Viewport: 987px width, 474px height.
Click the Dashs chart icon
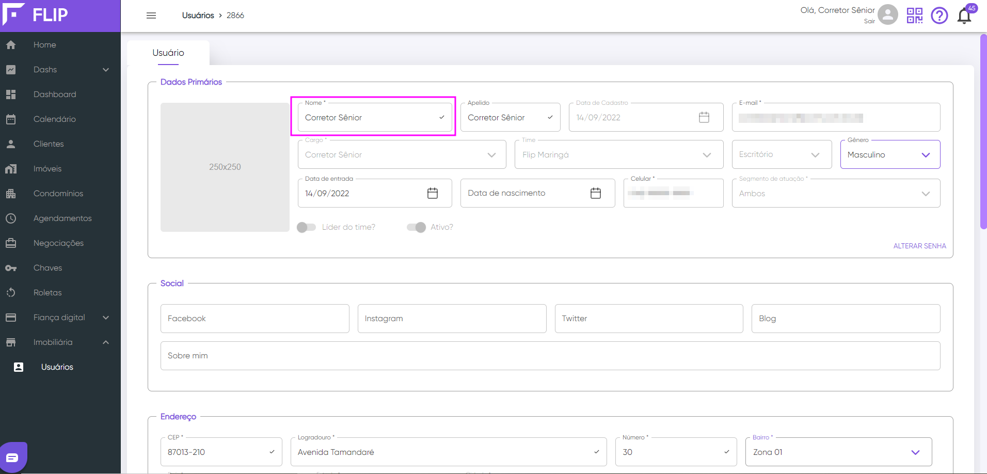pos(11,70)
